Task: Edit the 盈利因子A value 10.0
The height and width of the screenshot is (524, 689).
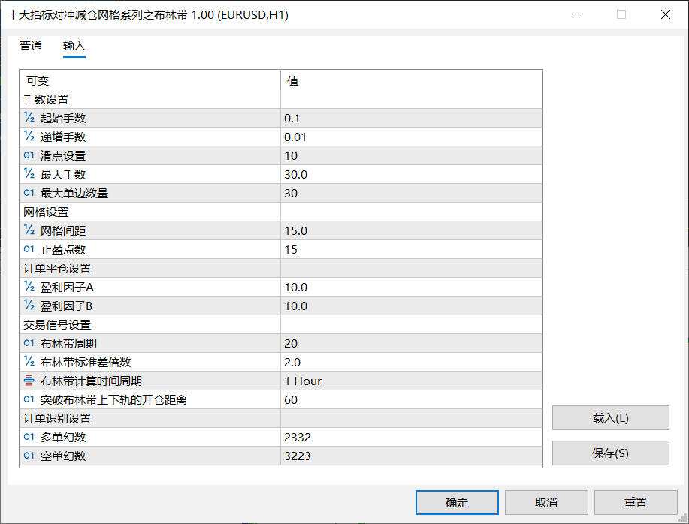Action: [x=411, y=287]
